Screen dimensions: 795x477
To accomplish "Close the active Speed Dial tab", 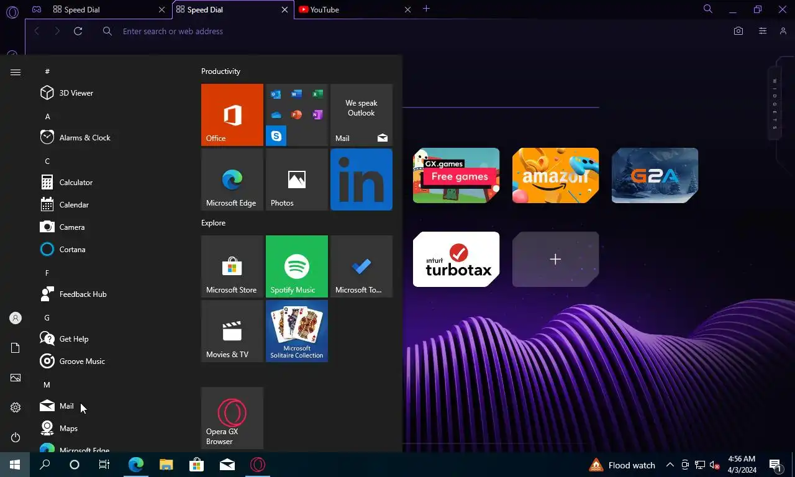I will click(285, 9).
